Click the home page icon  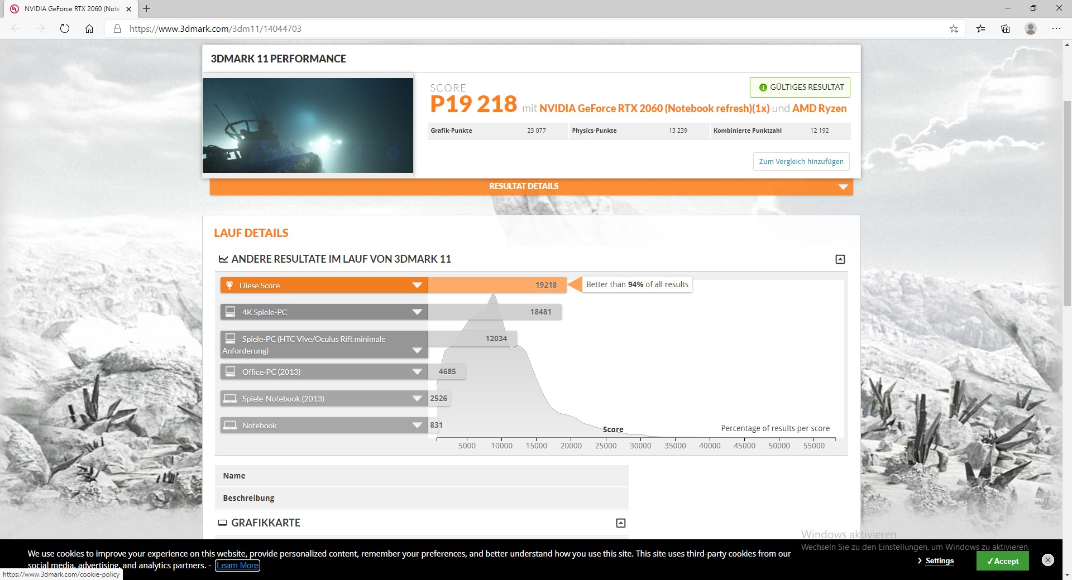point(89,28)
